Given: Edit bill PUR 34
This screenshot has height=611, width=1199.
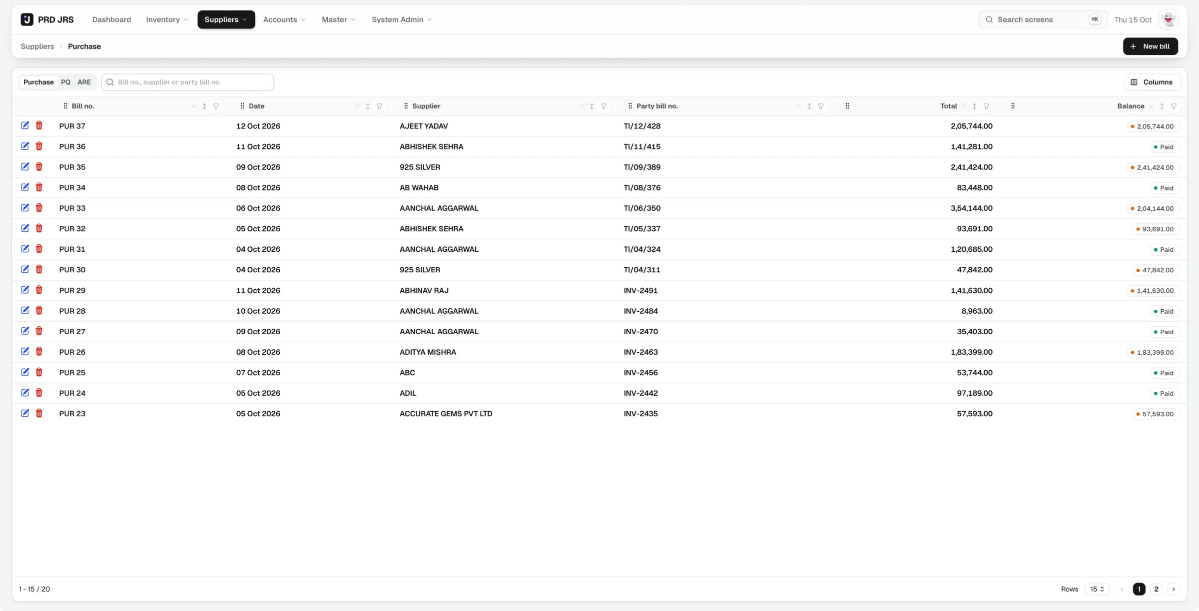Looking at the screenshot, I should [25, 187].
